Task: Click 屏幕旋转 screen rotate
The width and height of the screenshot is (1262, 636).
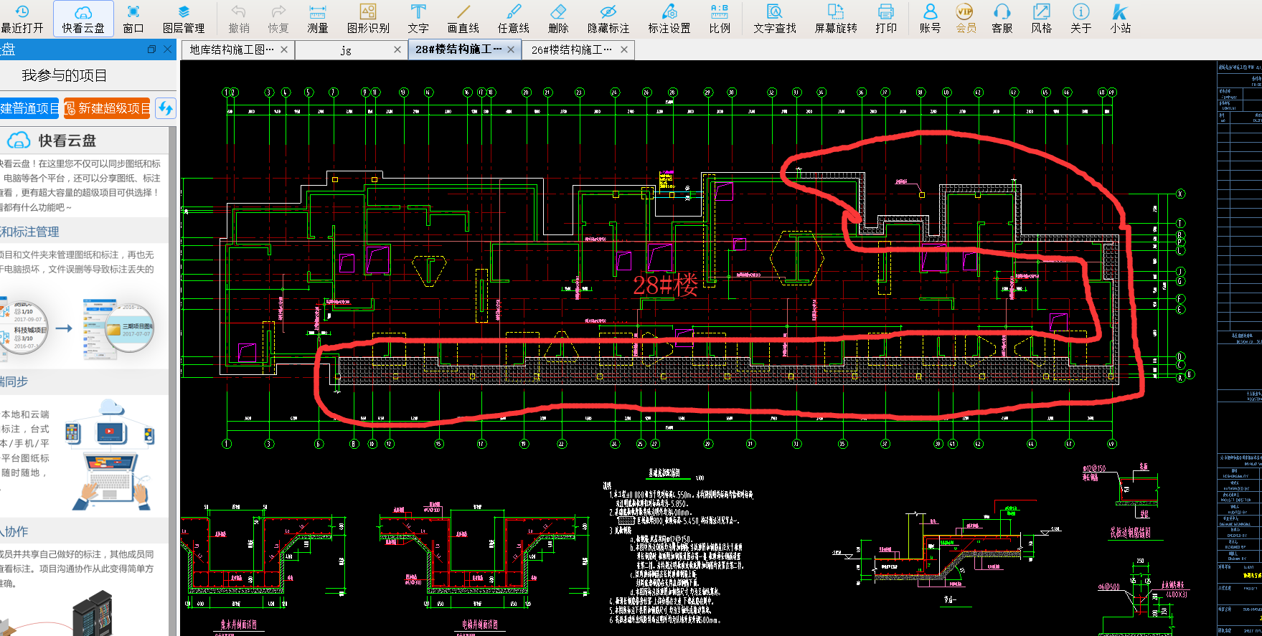Action: tap(836, 19)
